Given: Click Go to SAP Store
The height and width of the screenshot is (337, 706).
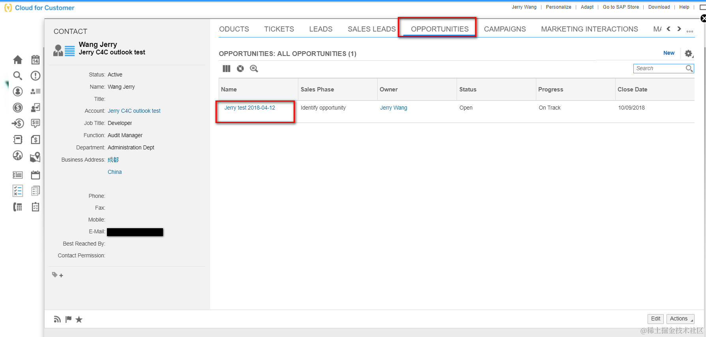Looking at the screenshot, I should pyautogui.click(x=621, y=7).
